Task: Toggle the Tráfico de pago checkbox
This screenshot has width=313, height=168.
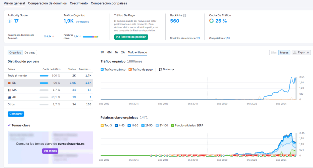Action: coord(130,70)
